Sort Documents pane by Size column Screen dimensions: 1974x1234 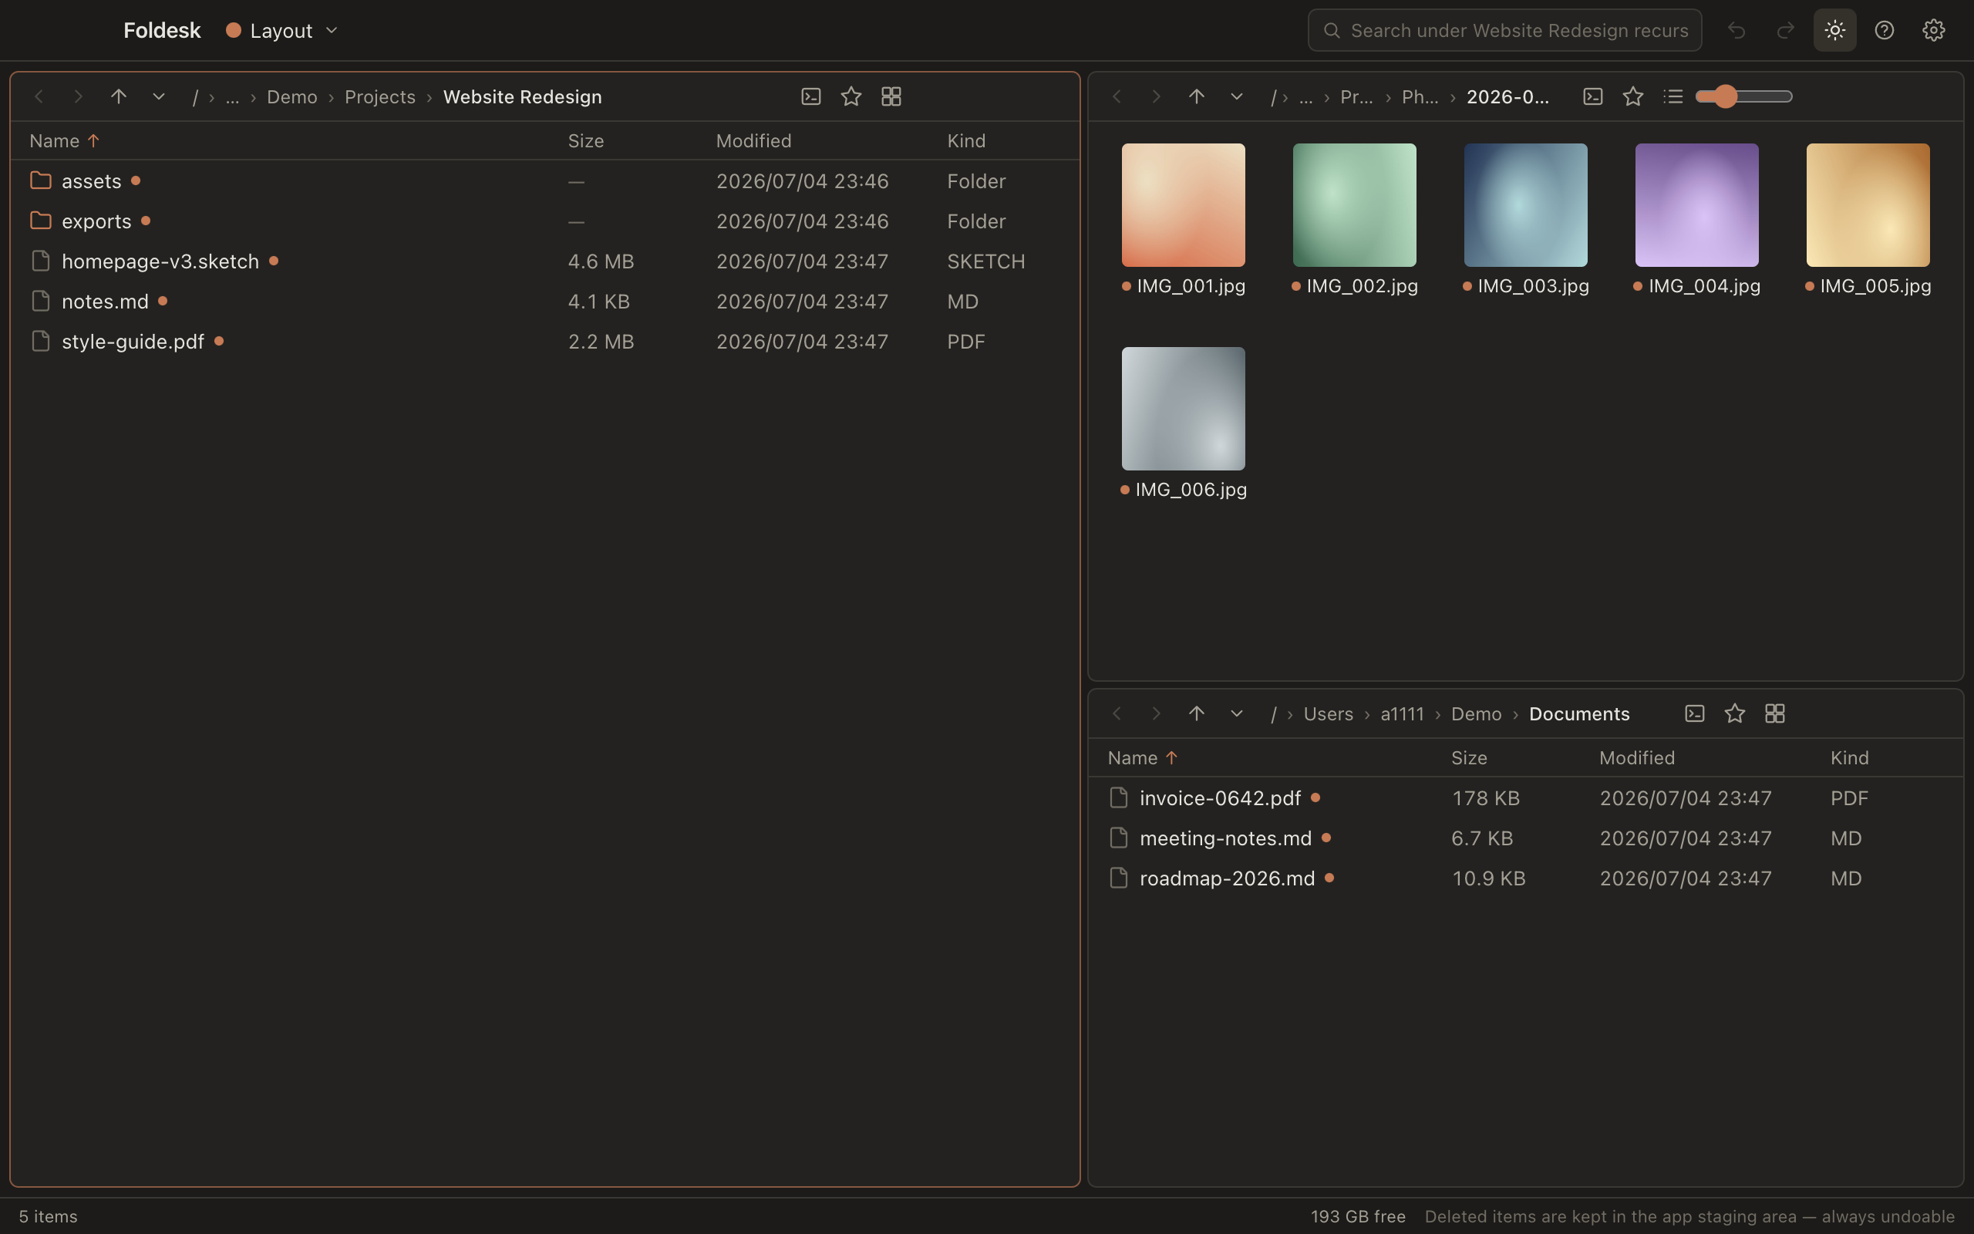(1469, 757)
